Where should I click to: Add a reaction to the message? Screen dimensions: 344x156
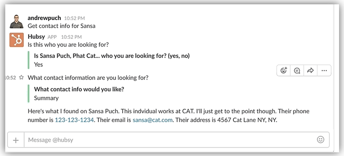[x=284, y=70]
